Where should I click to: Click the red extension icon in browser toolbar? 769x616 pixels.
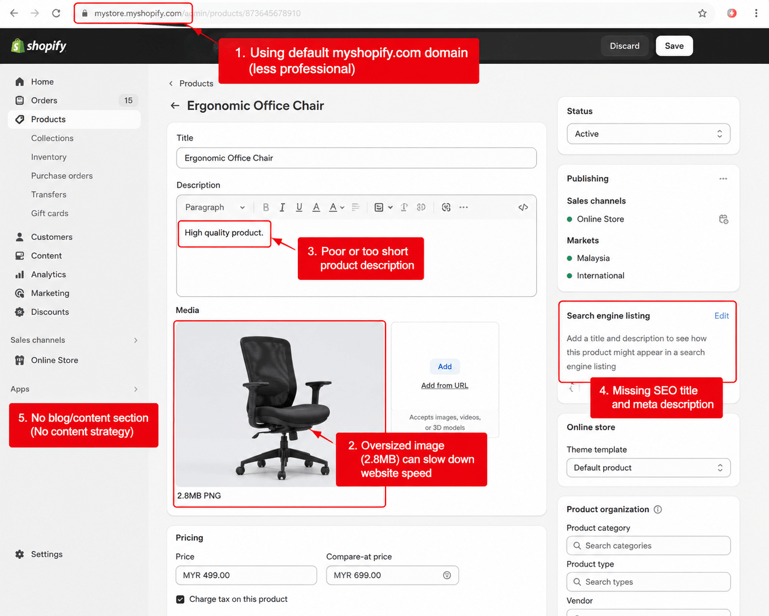732,13
